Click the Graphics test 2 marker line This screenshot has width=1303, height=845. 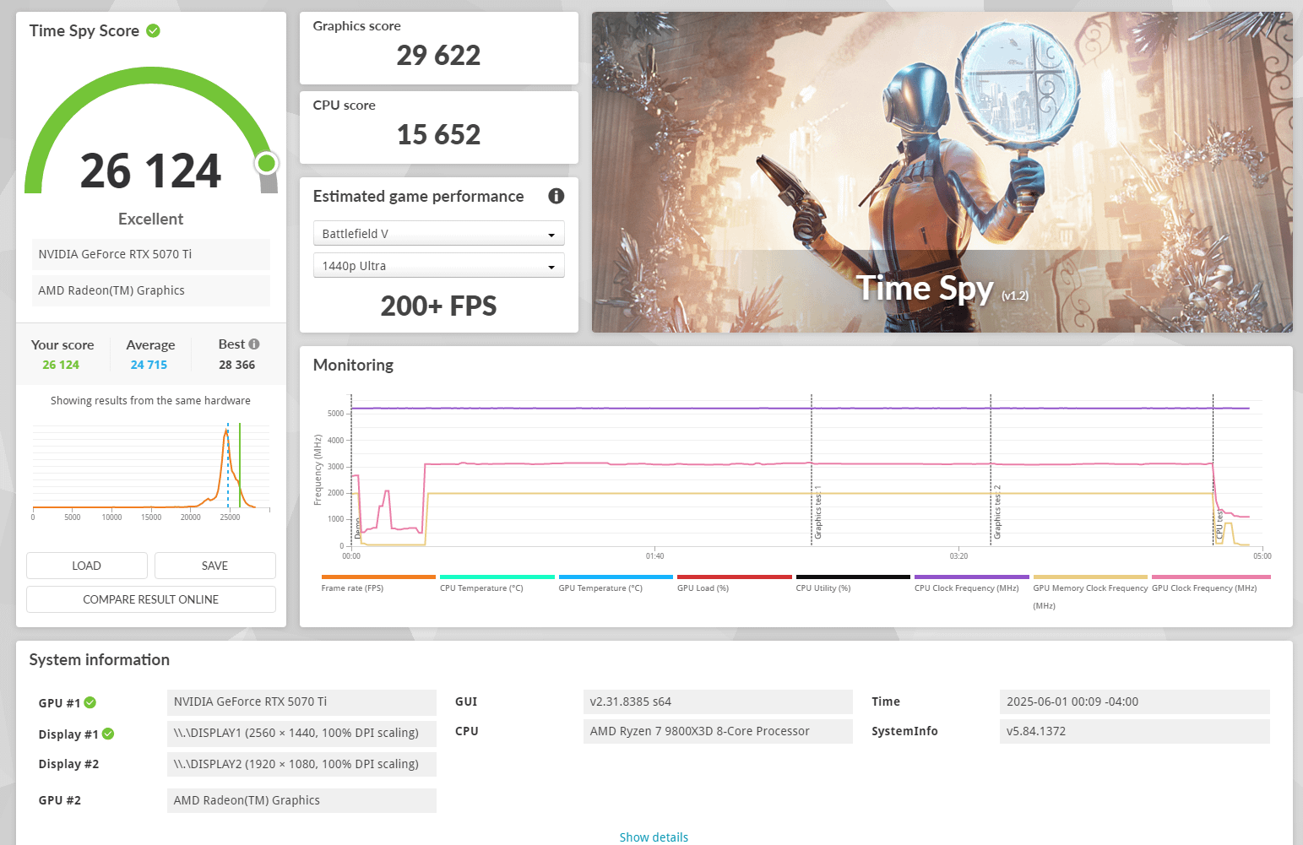tap(991, 470)
